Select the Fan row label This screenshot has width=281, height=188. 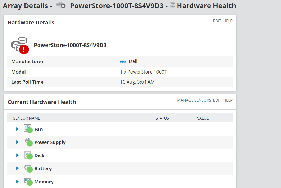coord(38,129)
